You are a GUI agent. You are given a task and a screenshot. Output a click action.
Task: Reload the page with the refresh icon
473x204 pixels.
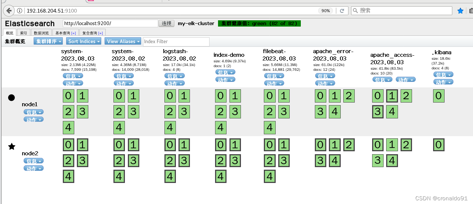(x=342, y=11)
